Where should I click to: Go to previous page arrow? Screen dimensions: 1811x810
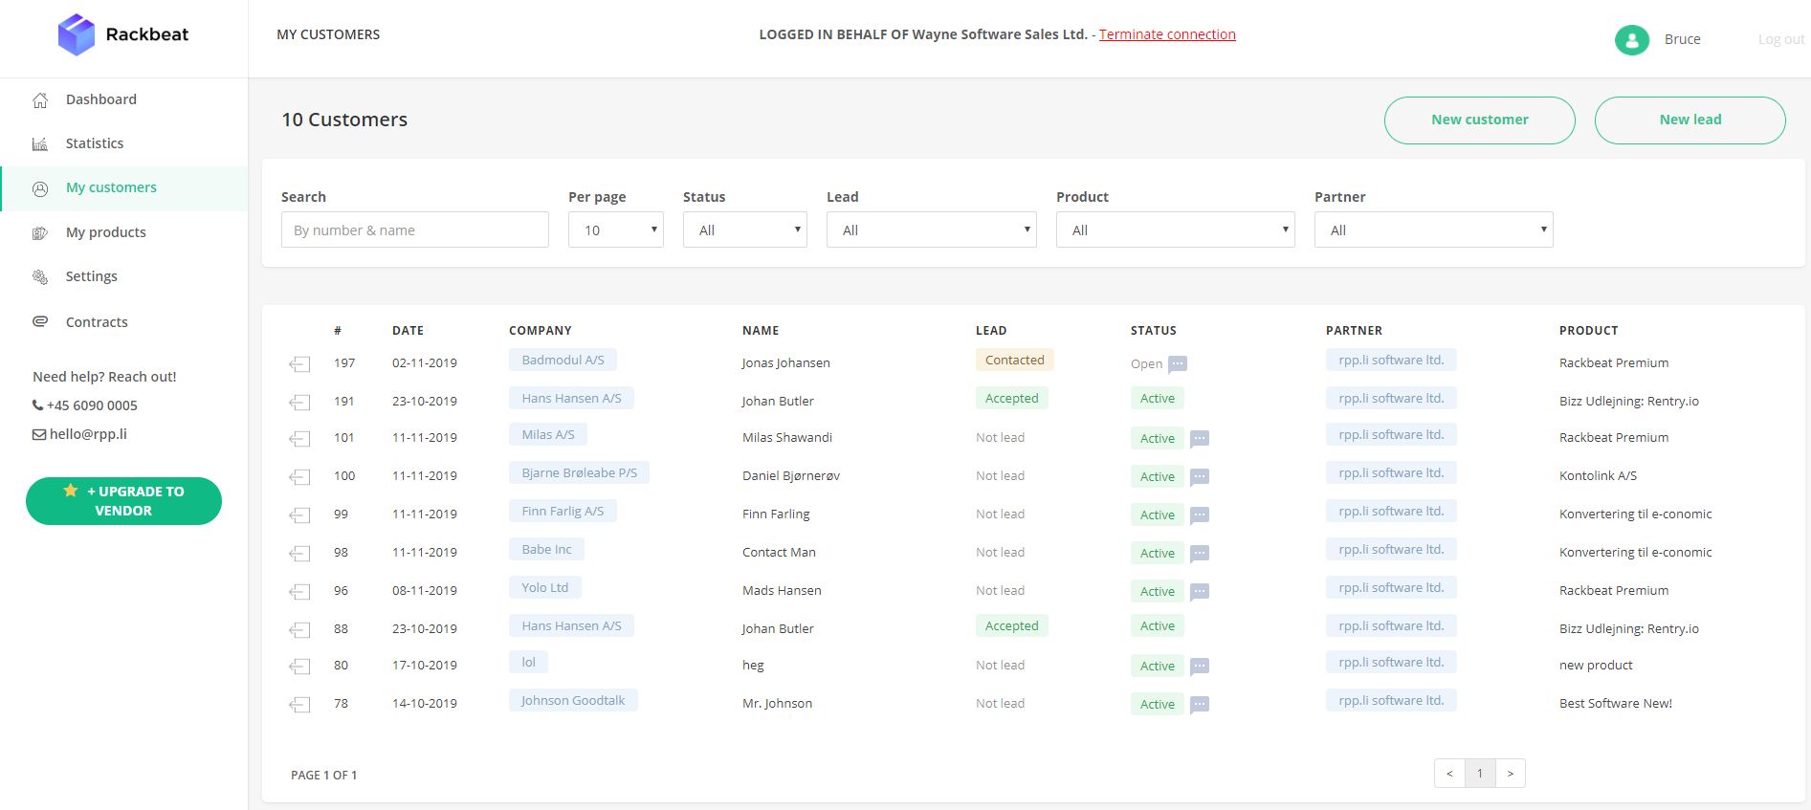tap(1449, 774)
